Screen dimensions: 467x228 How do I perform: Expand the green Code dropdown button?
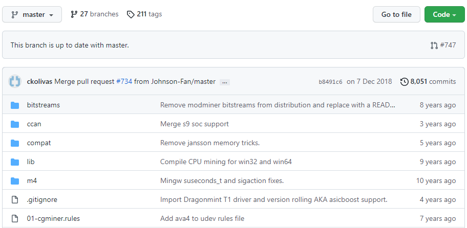440,14
